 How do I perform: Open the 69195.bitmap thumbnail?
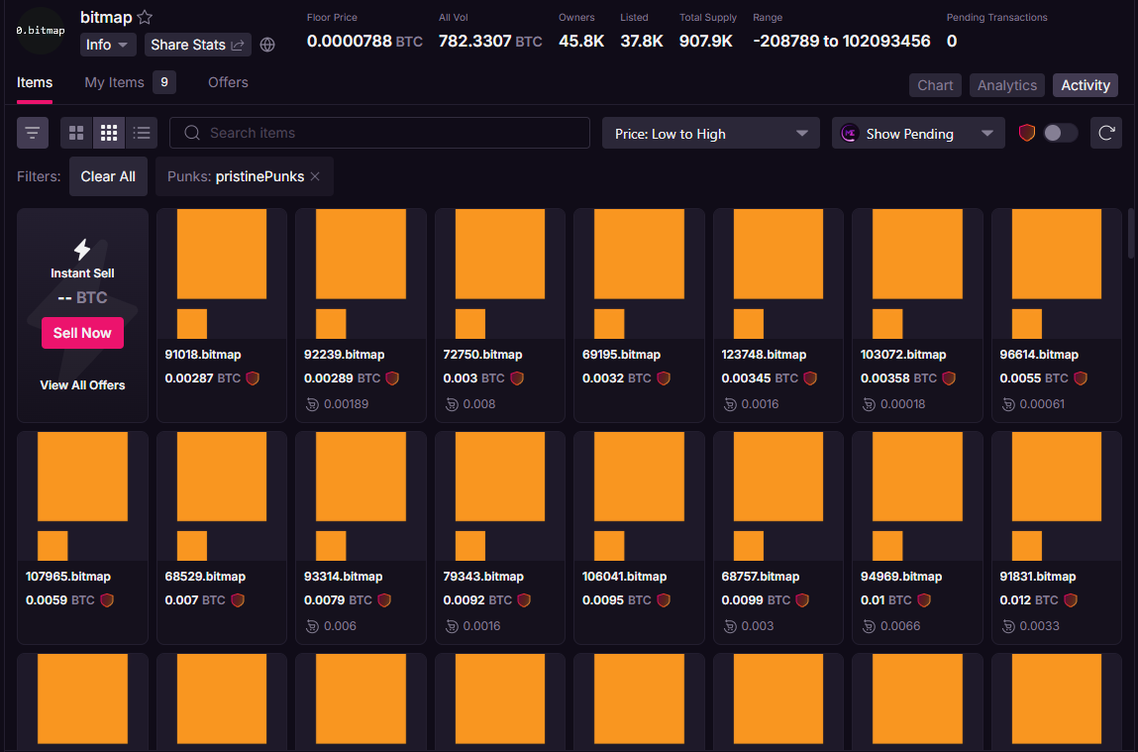(x=639, y=273)
